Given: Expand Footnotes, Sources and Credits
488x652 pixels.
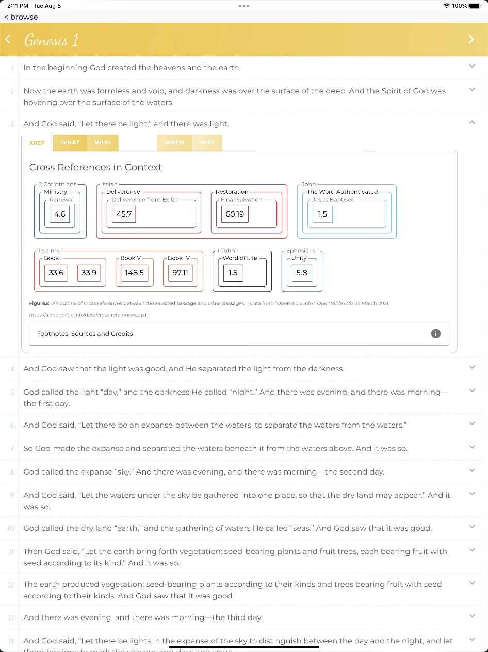Looking at the screenshot, I should click(x=85, y=334).
